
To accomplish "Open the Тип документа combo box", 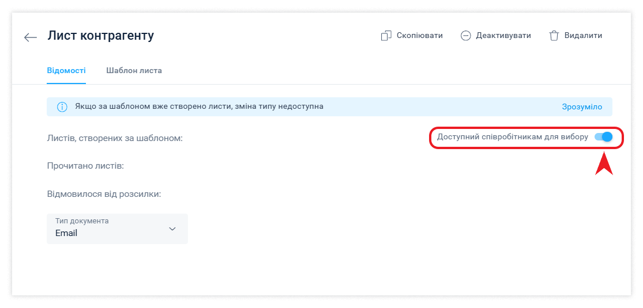I will coord(117,229).
